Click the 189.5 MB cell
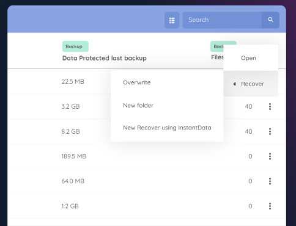The width and height of the screenshot is (296, 226). pyautogui.click(x=74, y=156)
